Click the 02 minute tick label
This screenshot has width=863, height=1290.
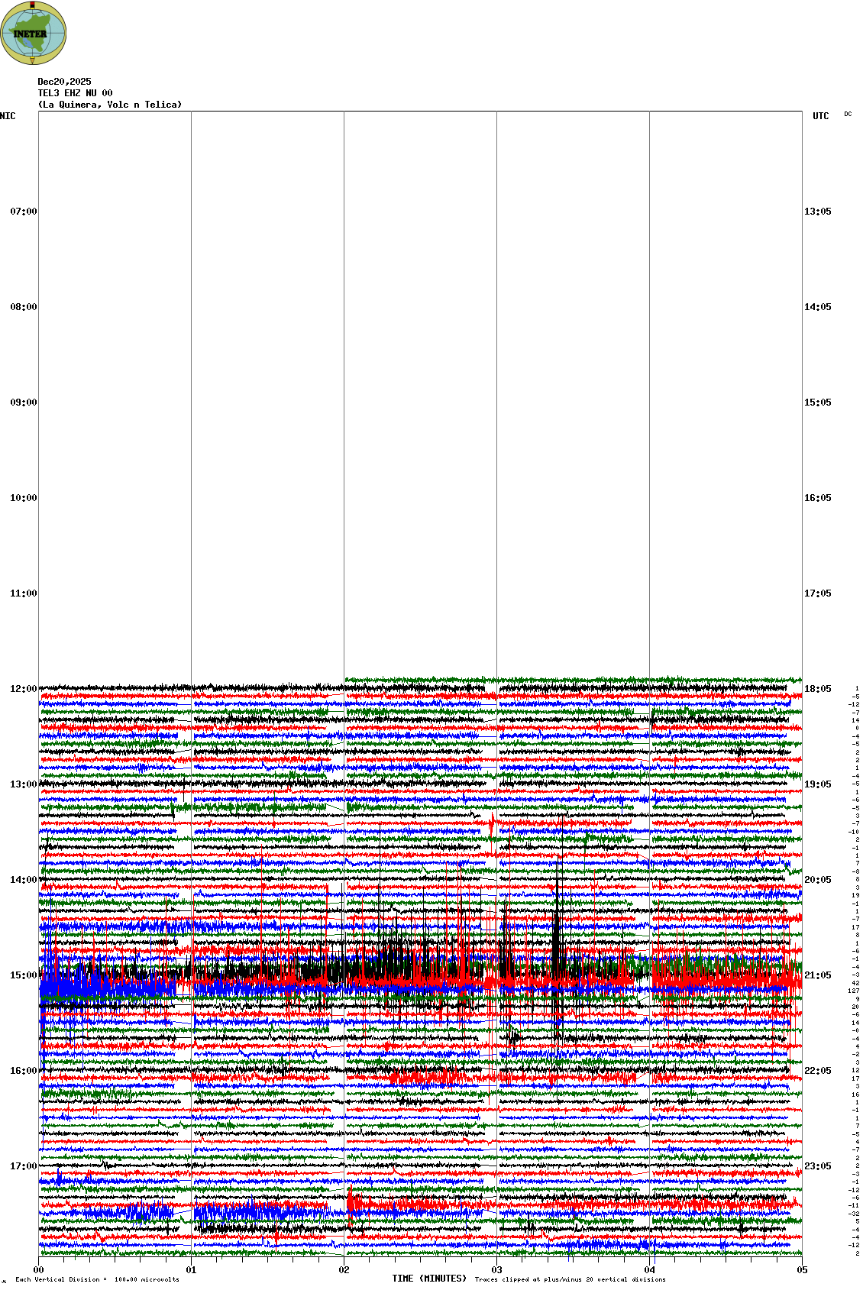[x=344, y=1271]
